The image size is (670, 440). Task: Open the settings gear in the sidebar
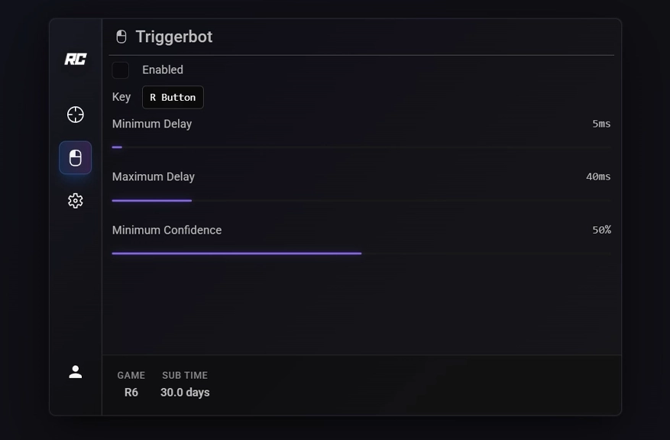click(x=75, y=201)
